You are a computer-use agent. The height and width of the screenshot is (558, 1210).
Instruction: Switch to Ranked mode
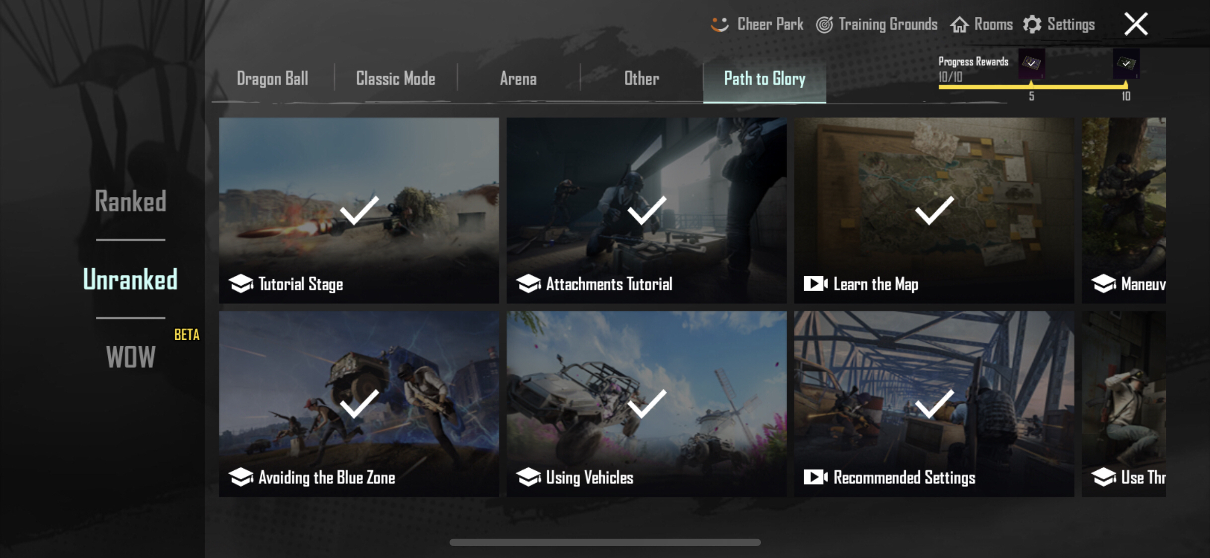coord(130,200)
